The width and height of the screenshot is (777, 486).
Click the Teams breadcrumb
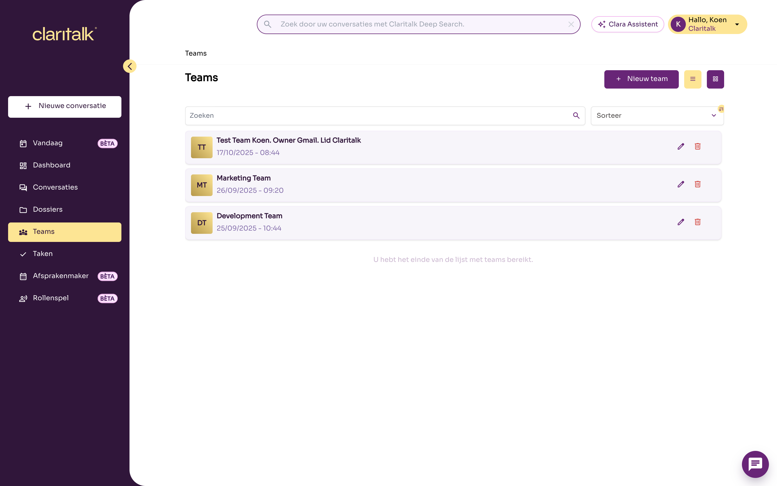(x=196, y=53)
